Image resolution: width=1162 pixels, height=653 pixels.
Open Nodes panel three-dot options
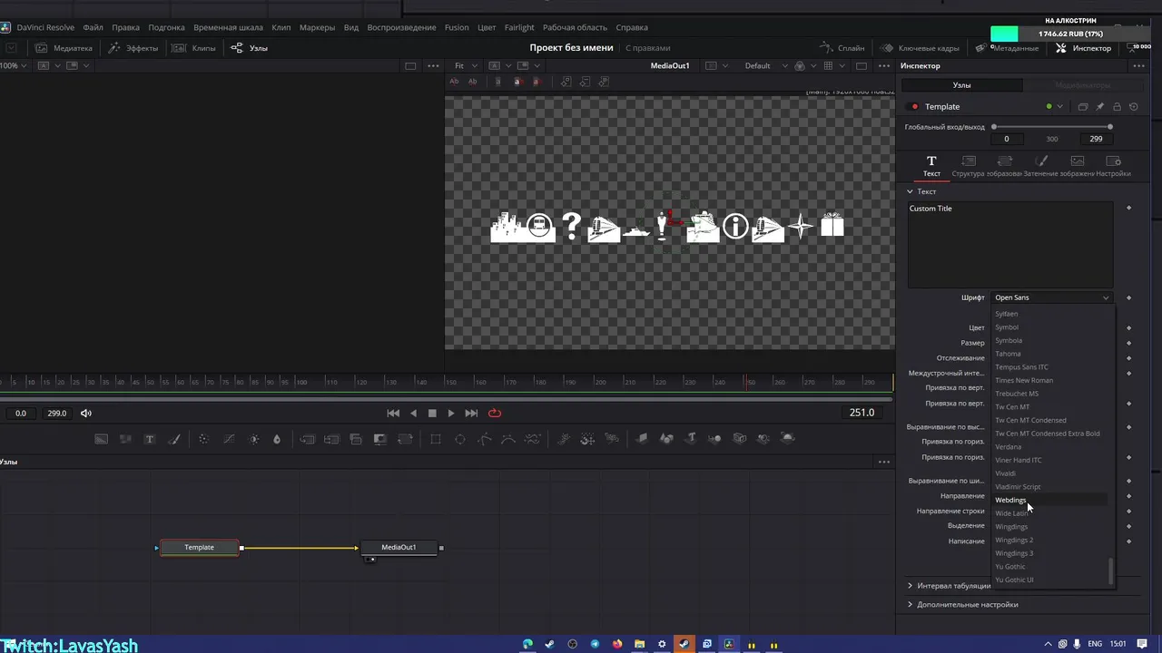(884, 462)
